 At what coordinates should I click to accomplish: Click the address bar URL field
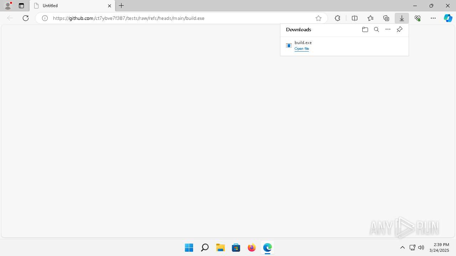point(182,18)
